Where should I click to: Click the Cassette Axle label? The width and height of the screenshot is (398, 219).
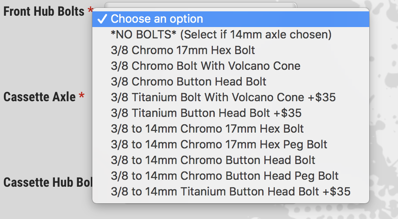pos(40,97)
